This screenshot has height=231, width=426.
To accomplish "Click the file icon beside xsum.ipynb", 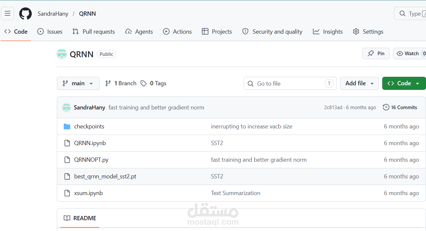I will 67,193.
